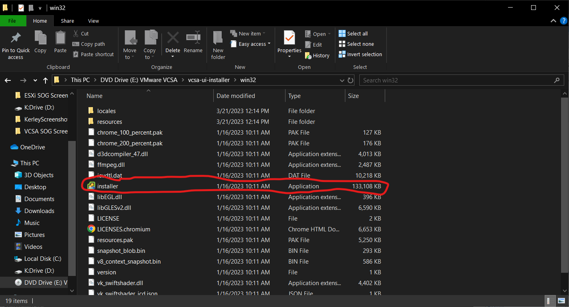This screenshot has height=307, width=569.
Task: Select Music in navigation pane
Action: [x=32, y=223]
